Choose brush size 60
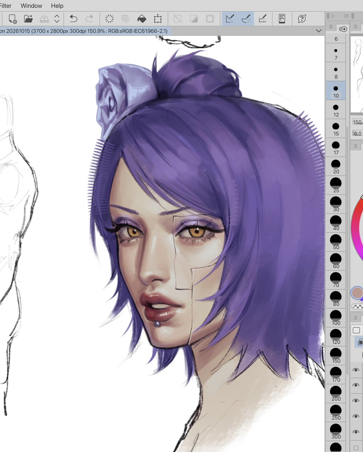Screen dimensions: 363x452 coord(336,261)
